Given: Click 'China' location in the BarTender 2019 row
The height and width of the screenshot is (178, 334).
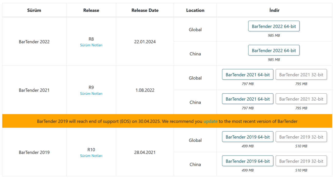Looking at the screenshot, I should 195,164.
